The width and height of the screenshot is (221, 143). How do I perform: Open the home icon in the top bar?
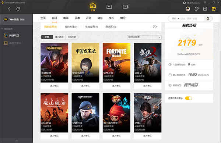click(x=93, y=7)
